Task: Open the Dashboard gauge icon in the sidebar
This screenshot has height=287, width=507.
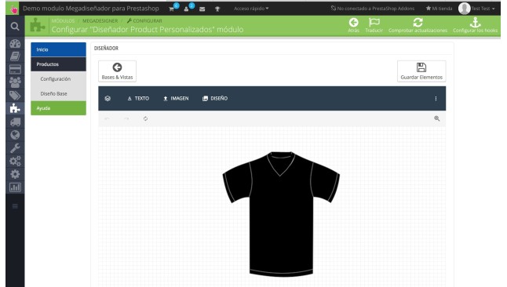Action: [15, 44]
